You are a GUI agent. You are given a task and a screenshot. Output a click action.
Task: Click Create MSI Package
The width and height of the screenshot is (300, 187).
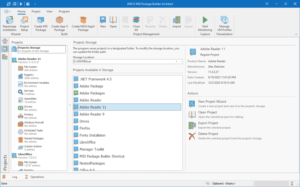point(41,24)
